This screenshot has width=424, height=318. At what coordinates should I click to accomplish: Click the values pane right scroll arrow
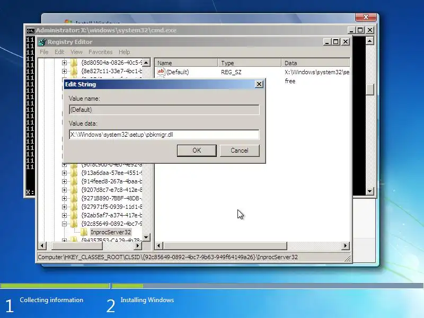(346, 245)
